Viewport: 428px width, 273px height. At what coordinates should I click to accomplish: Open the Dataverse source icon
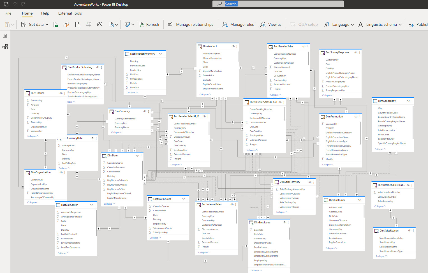click(100, 25)
